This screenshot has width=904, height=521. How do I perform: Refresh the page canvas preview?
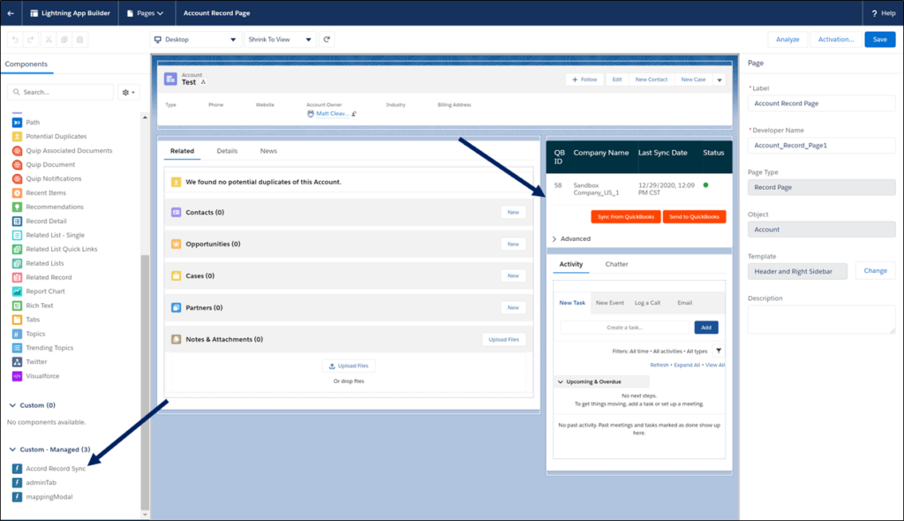pyautogui.click(x=326, y=39)
